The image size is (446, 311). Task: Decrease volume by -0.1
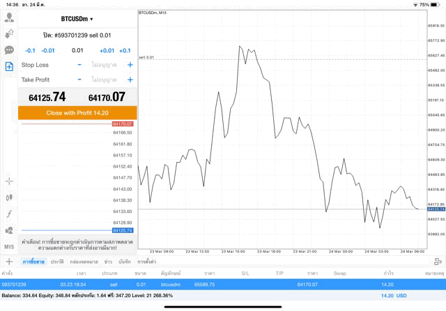pos(30,50)
